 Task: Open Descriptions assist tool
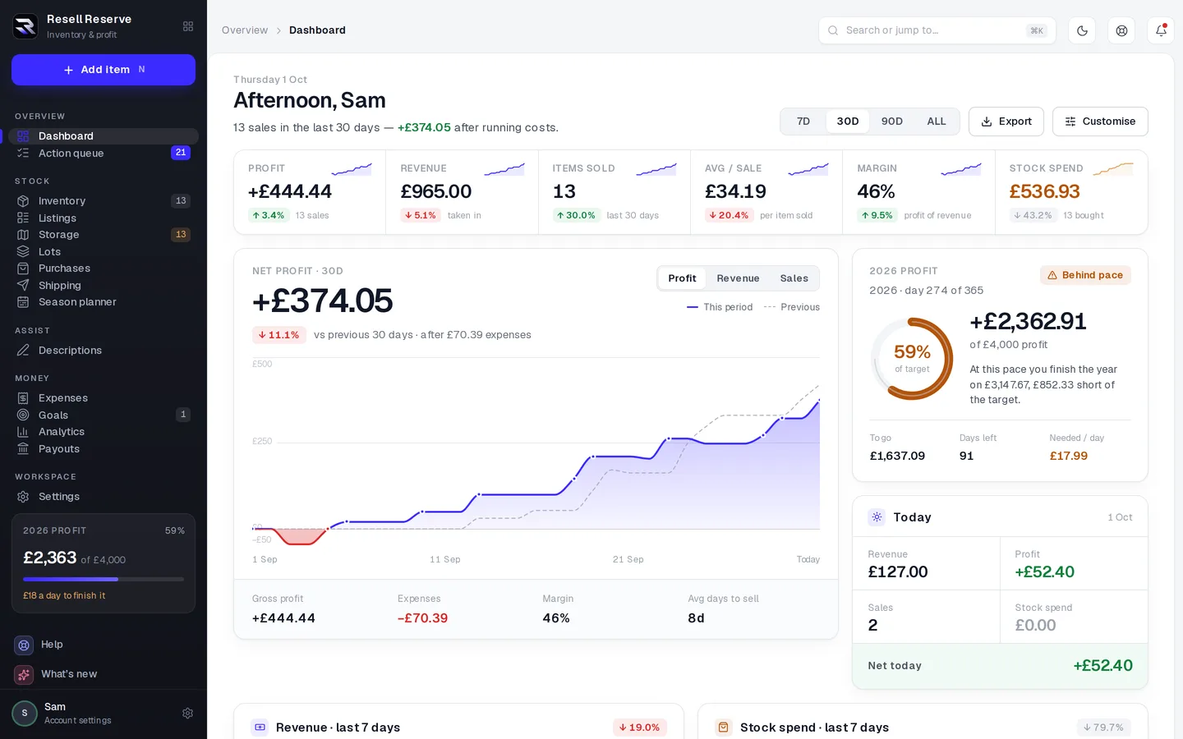(x=104, y=351)
